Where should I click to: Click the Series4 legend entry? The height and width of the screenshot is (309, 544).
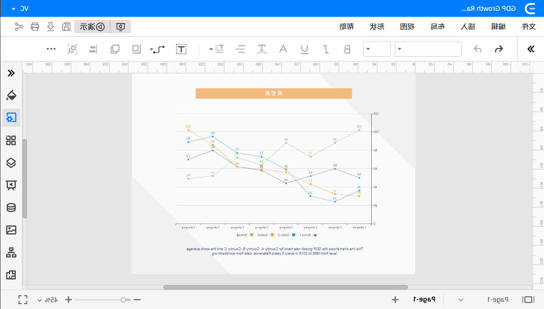tap(246, 235)
